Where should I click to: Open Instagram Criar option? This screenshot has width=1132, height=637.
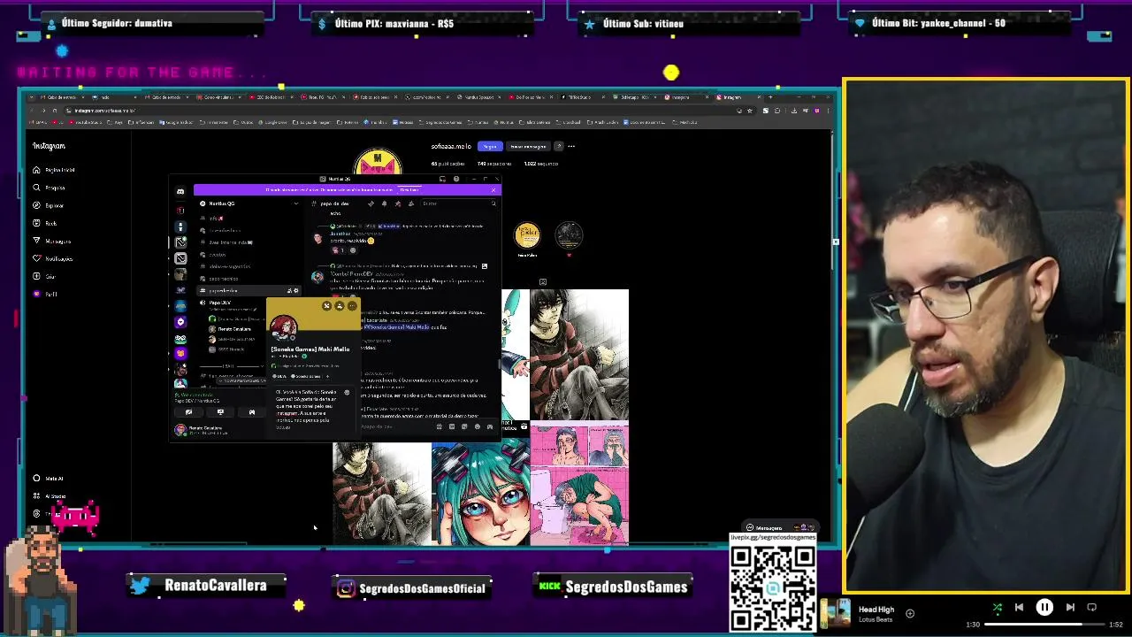(44, 276)
